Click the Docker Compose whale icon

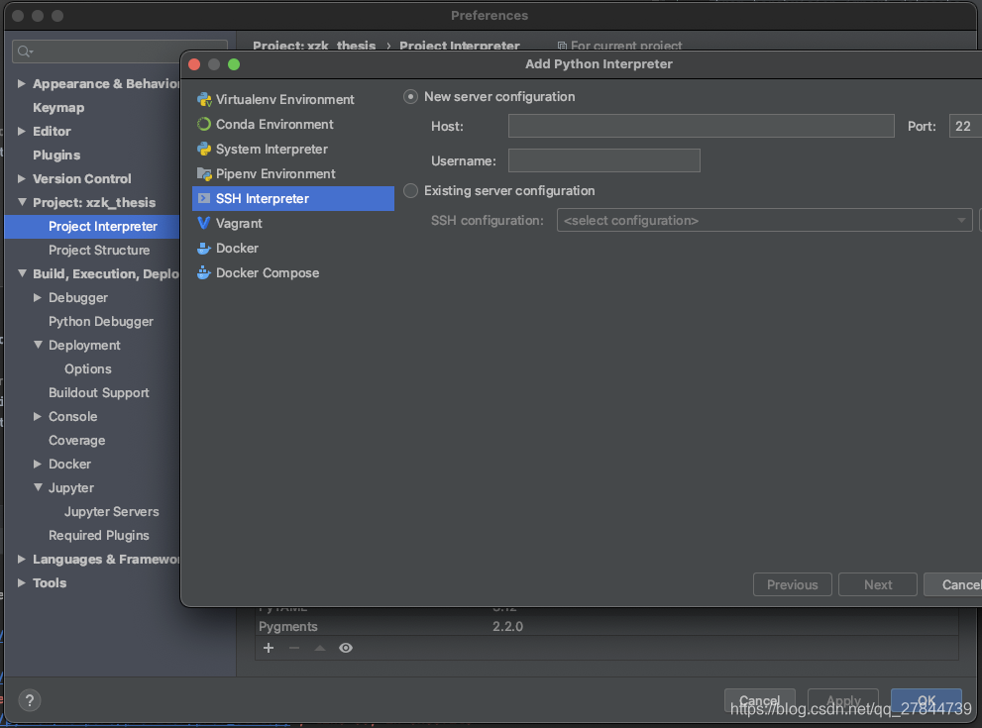203,273
